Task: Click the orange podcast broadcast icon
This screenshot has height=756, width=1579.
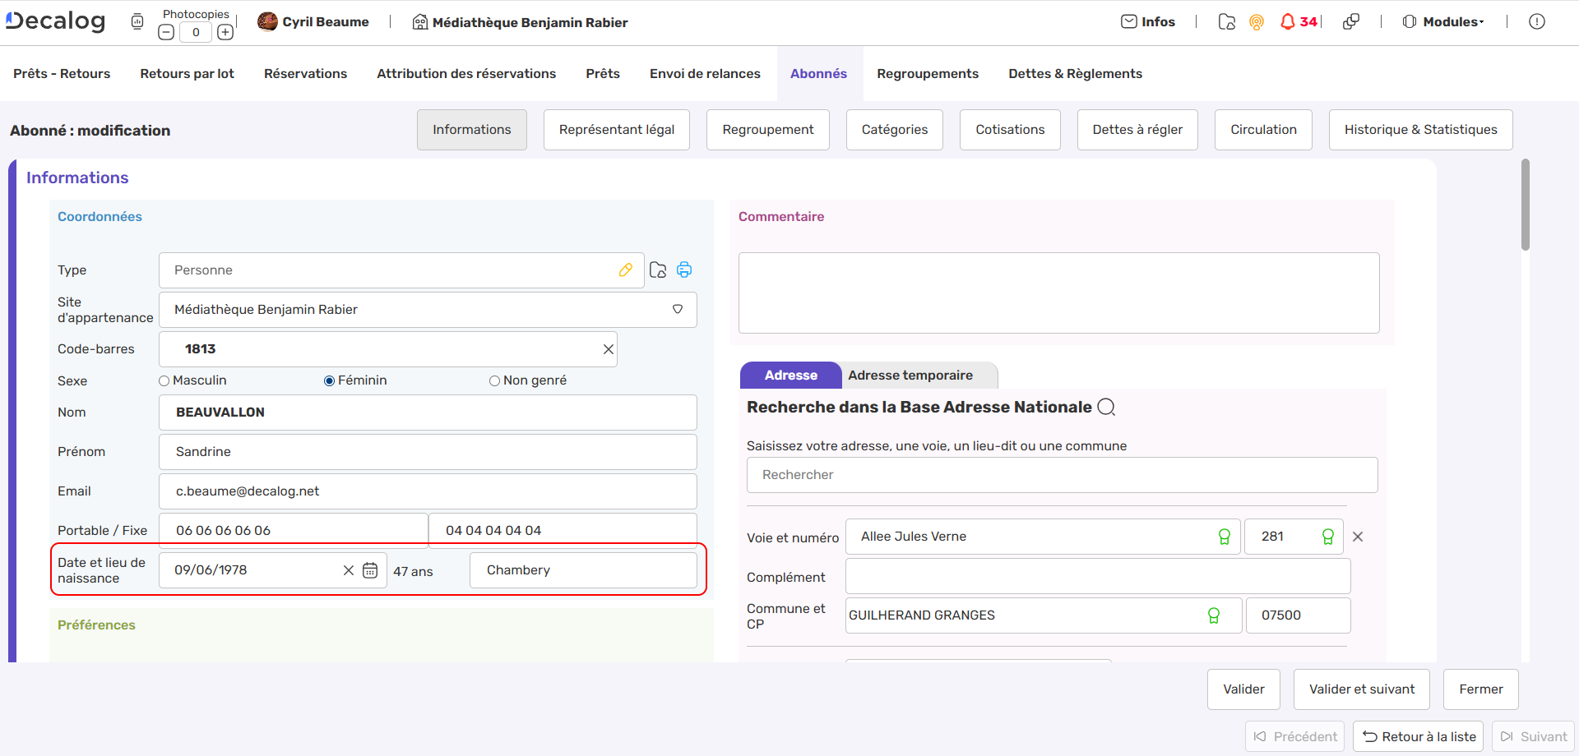Action: click(x=1257, y=22)
